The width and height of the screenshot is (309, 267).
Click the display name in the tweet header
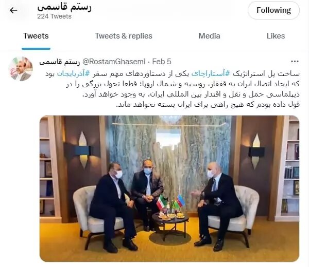point(60,62)
